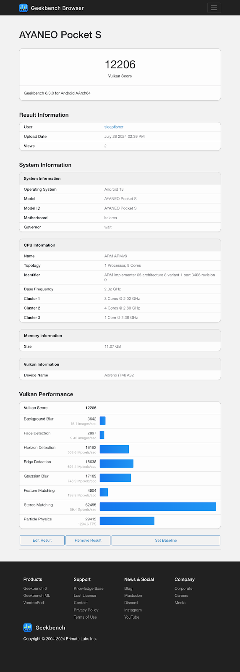
Task: Open the hamburger navigation menu
Action: point(214,8)
